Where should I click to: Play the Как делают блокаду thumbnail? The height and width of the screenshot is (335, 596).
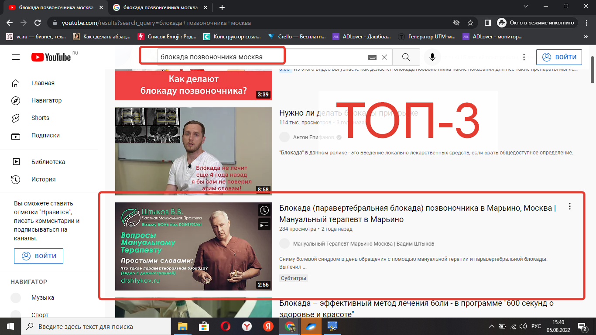[194, 85]
